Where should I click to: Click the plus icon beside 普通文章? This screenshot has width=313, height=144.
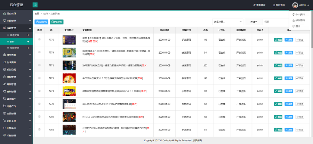[x=27, y=35]
